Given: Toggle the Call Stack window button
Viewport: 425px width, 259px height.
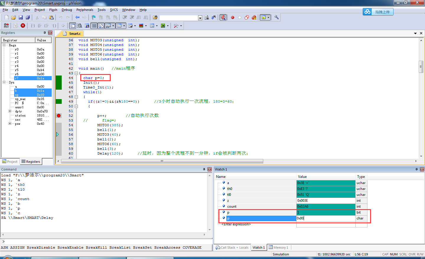Looking at the screenshot, I should click(x=101, y=26).
